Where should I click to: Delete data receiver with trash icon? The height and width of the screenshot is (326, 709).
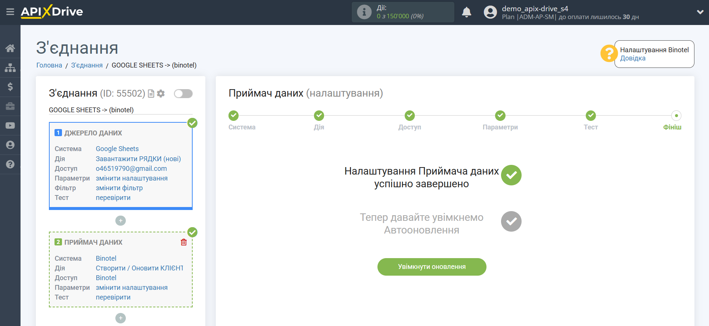tap(184, 242)
